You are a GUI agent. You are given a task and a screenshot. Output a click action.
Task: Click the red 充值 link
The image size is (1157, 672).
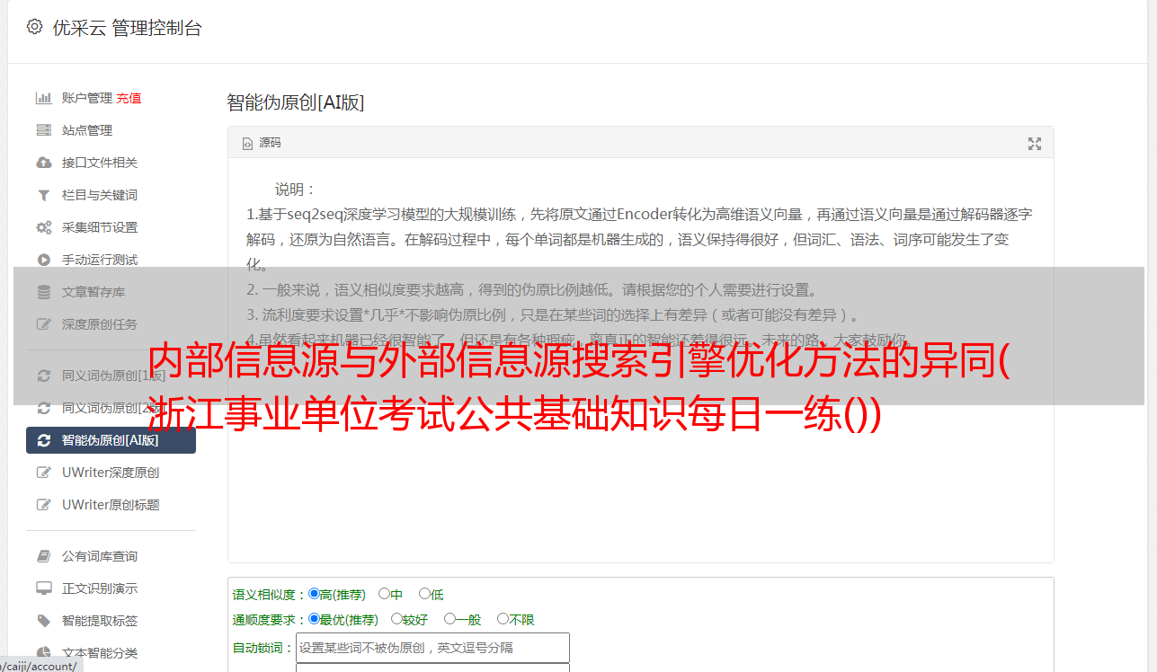(129, 98)
